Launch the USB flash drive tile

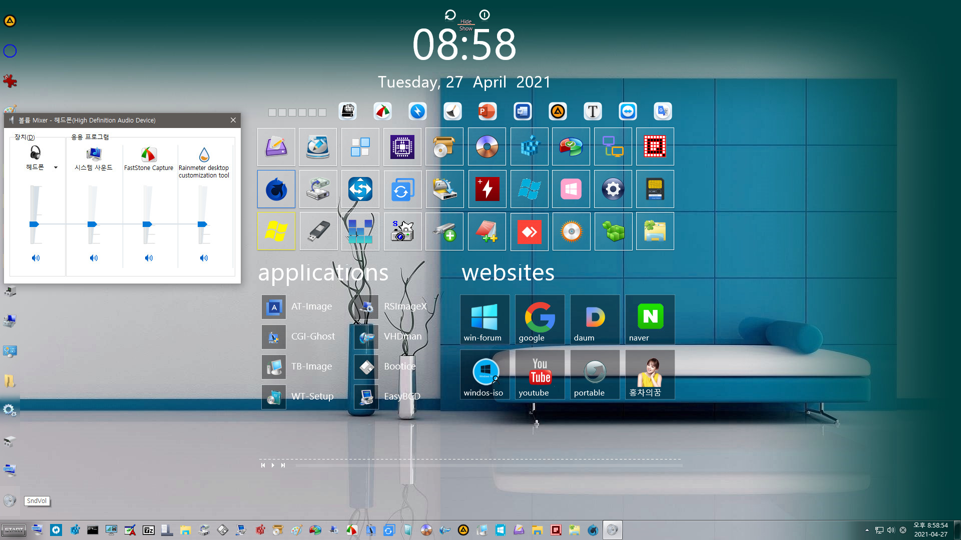point(318,231)
